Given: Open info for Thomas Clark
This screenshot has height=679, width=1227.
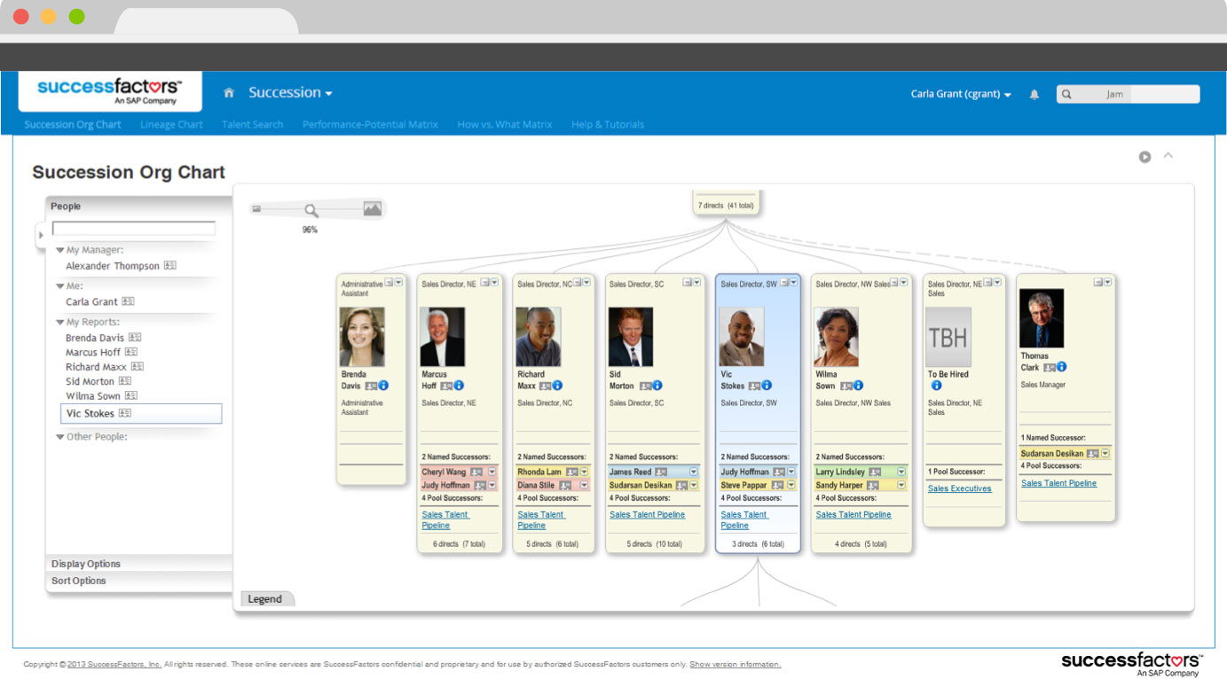Looking at the screenshot, I should pyautogui.click(x=1061, y=367).
